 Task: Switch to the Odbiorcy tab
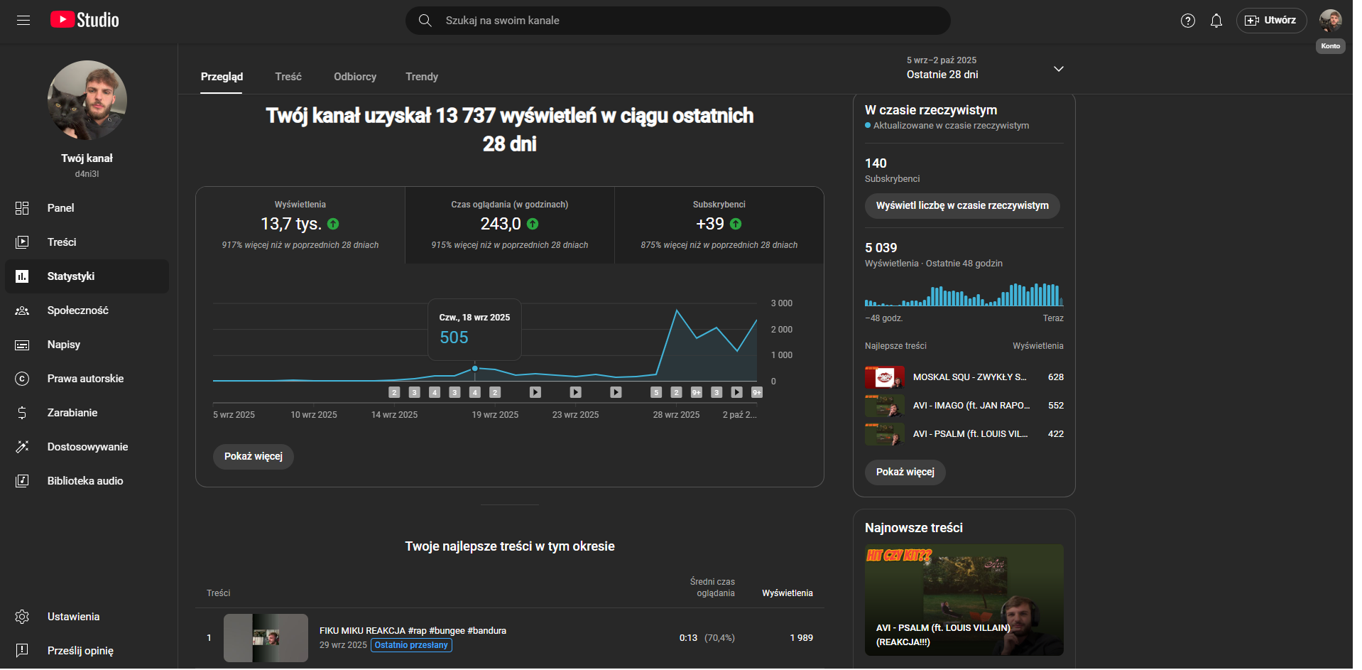[x=355, y=77]
